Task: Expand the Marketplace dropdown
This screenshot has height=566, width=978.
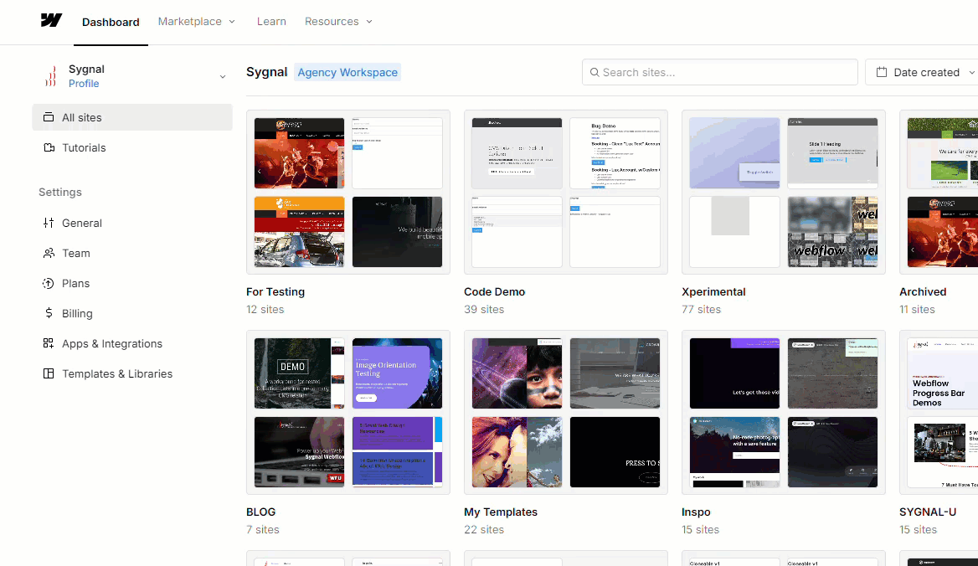Action: pos(196,22)
